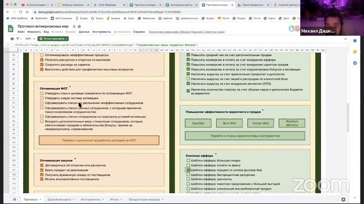Open the Музыка bookmark

pyautogui.click(x=113, y=18)
